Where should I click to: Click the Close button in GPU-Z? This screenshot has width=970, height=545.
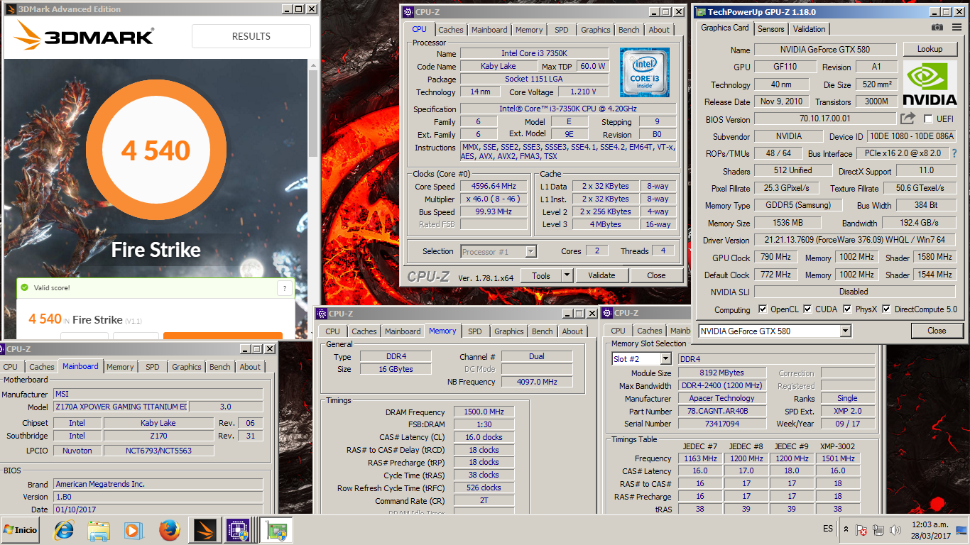point(937,331)
